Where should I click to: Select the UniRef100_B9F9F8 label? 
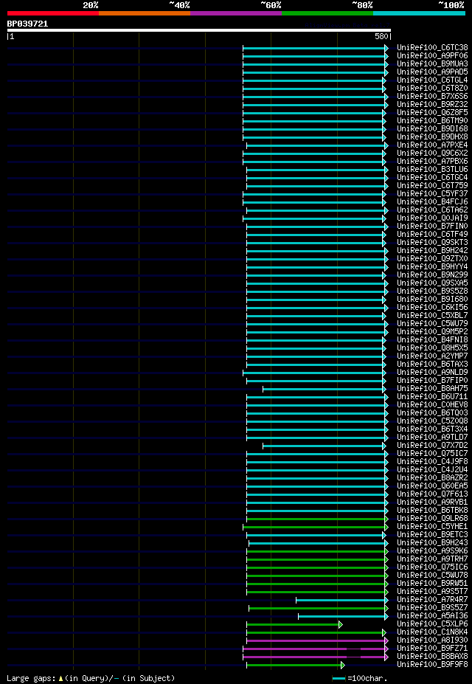click(432, 665)
